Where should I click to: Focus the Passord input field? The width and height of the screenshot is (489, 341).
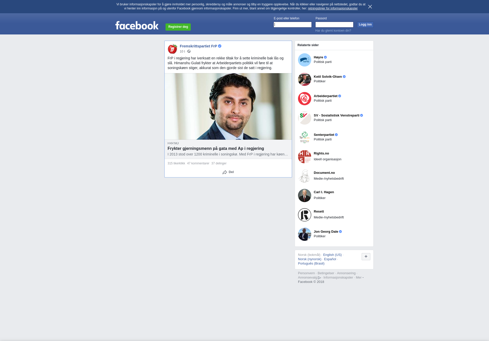coord(334,24)
